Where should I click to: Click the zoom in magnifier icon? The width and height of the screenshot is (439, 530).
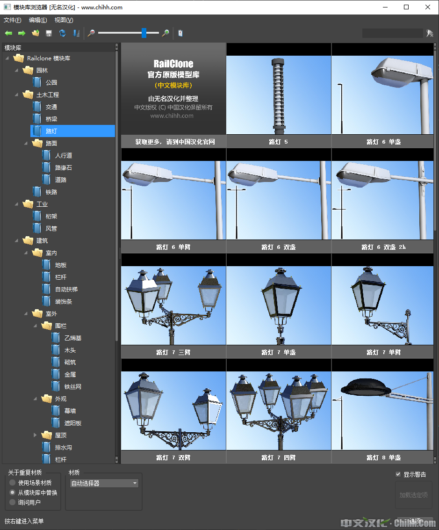(x=165, y=33)
